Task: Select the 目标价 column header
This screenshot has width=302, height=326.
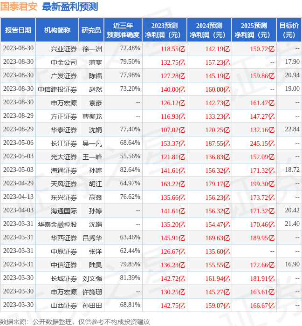Action: (289, 30)
